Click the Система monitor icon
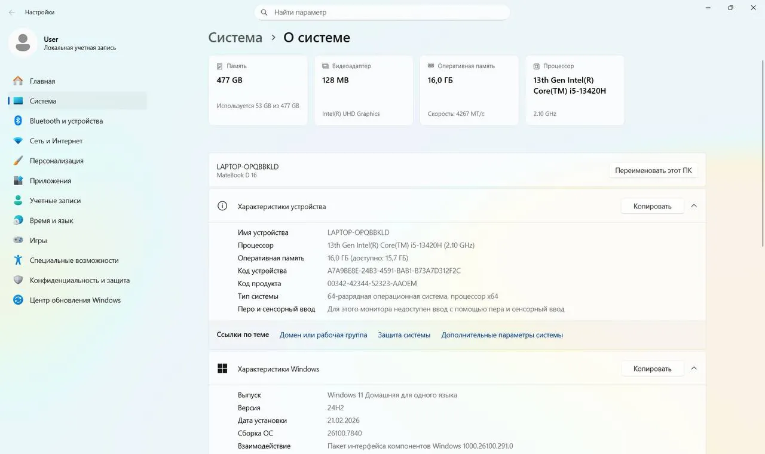Image resolution: width=765 pixels, height=454 pixels. coord(18,101)
